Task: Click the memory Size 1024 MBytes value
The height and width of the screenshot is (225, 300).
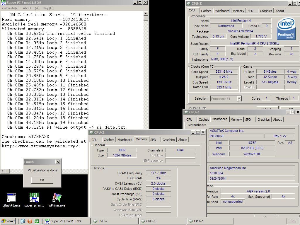Action: click(122, 155)
